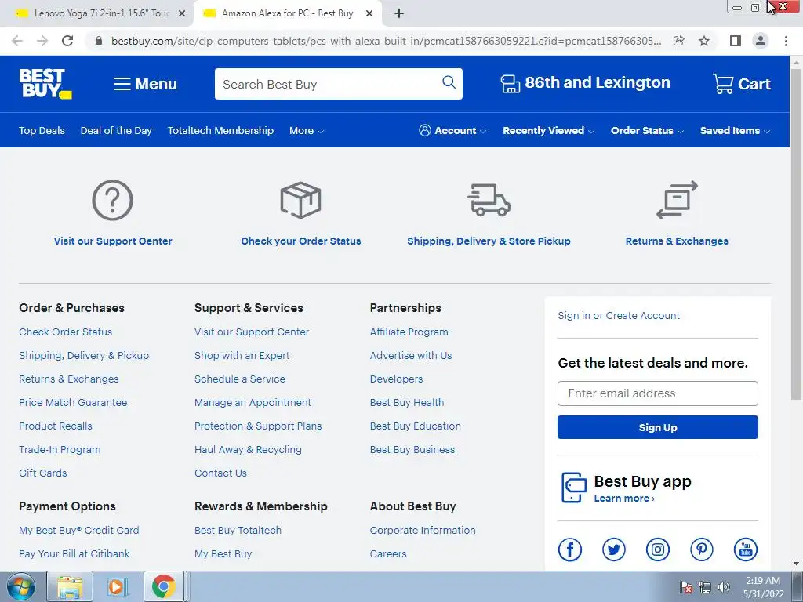Close the Amazon Alexa for PC tab

tap(369, 14)
